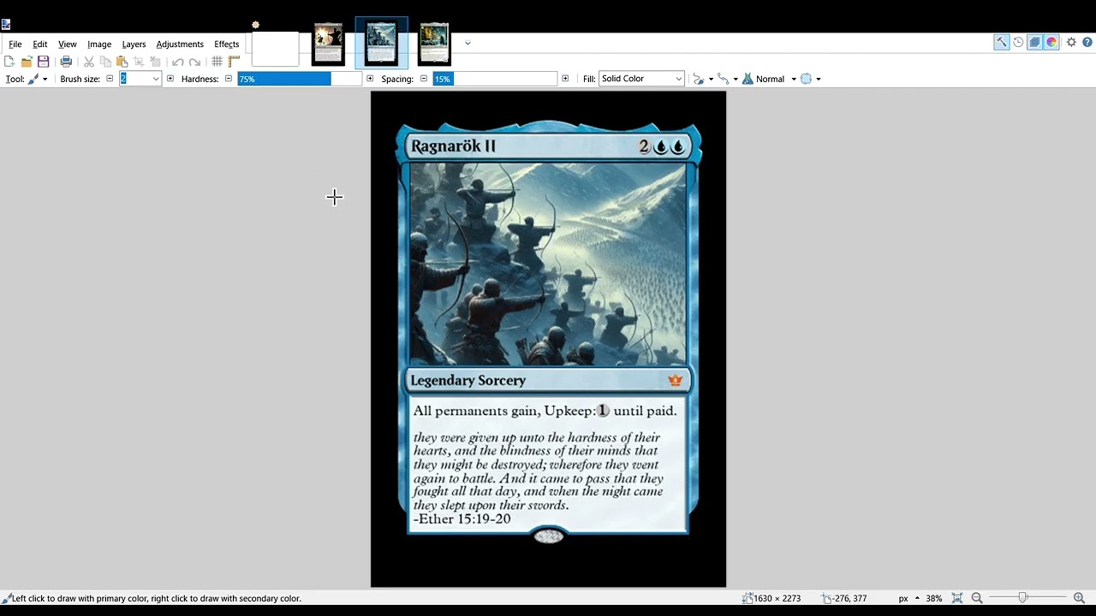The height and width of the screenshot is (616, 1096).
Task: Click the Open file folder icon
Action: coord(27,62)
